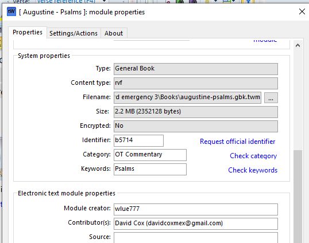
Task: Browse for filename with the ellipsis button
Action: tap(271, 97)
